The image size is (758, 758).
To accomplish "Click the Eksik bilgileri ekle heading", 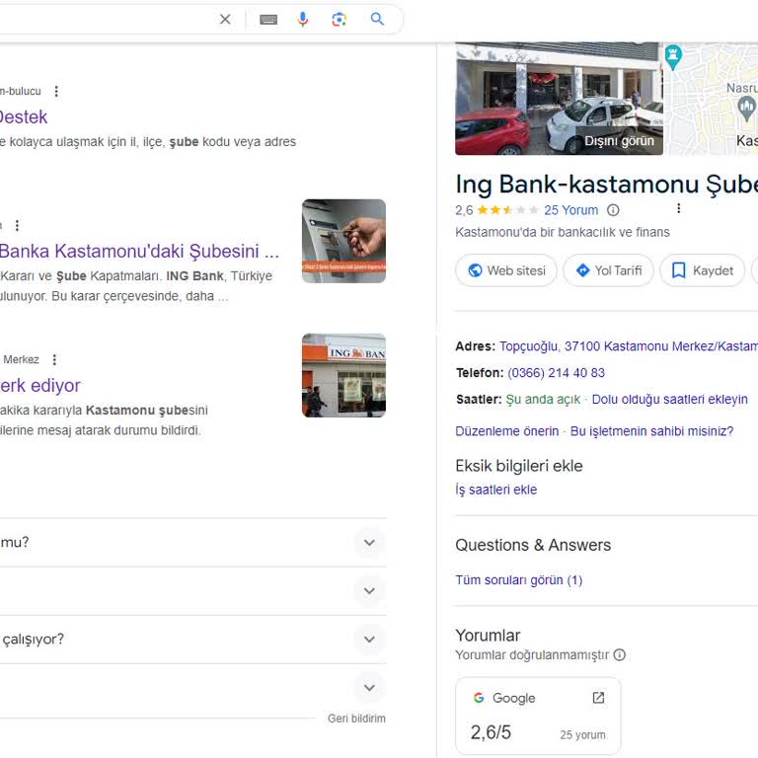I will click(x=519, y=466).
